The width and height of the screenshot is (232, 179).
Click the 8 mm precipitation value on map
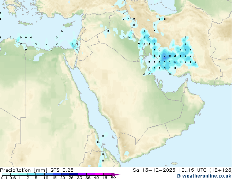pyautogui.click(x=170, y=56)
